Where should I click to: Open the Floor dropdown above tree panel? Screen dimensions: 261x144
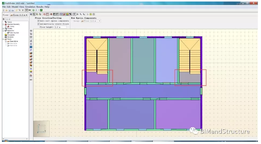coord(19,15)
